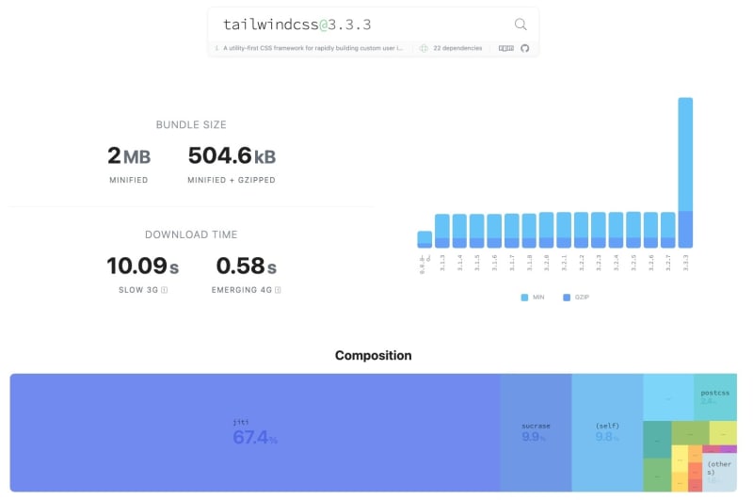
Task: Click the info icon next to Emerging 4G
Action: 278,290
